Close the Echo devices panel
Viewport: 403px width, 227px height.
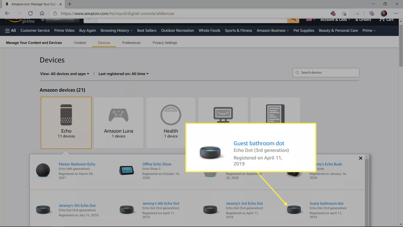tap(361, 158)
